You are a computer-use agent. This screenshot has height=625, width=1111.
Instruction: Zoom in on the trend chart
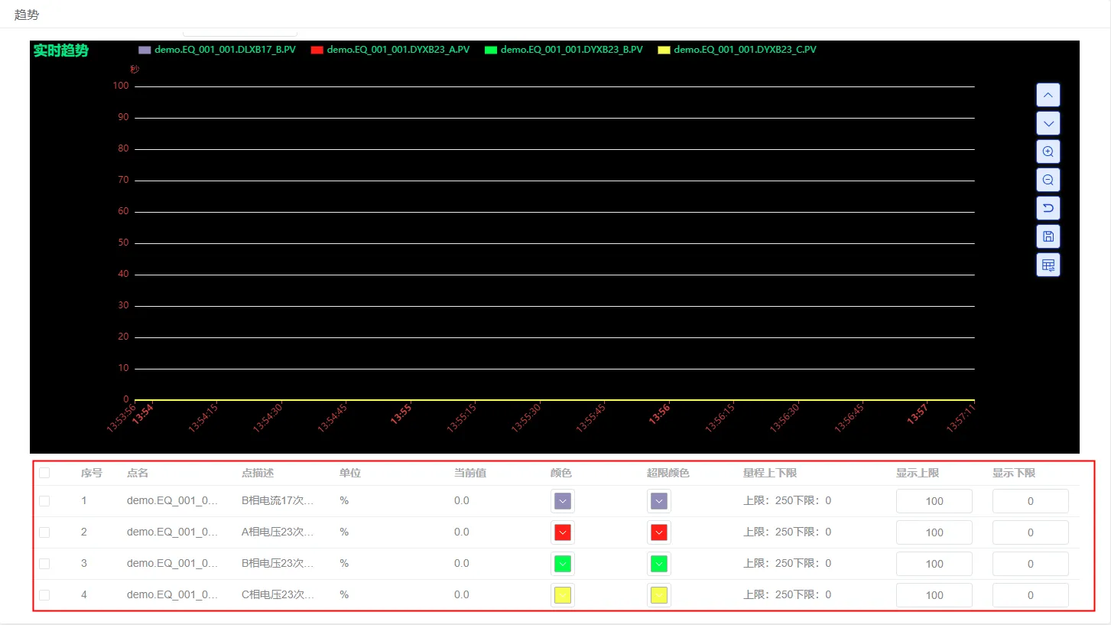pyautogui.click(x=1048, y=151)
